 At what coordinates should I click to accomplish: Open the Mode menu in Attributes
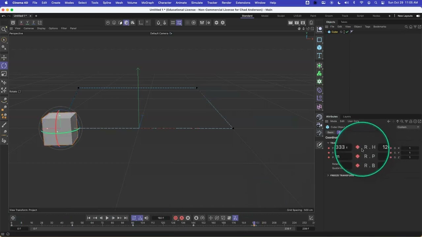(x=334, y=121)
